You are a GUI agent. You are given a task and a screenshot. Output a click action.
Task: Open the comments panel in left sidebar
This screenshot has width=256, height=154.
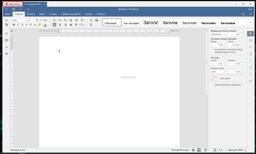[6, 40]
